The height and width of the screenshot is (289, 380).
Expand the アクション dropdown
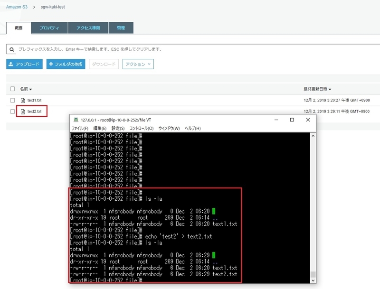click(138, 64)
